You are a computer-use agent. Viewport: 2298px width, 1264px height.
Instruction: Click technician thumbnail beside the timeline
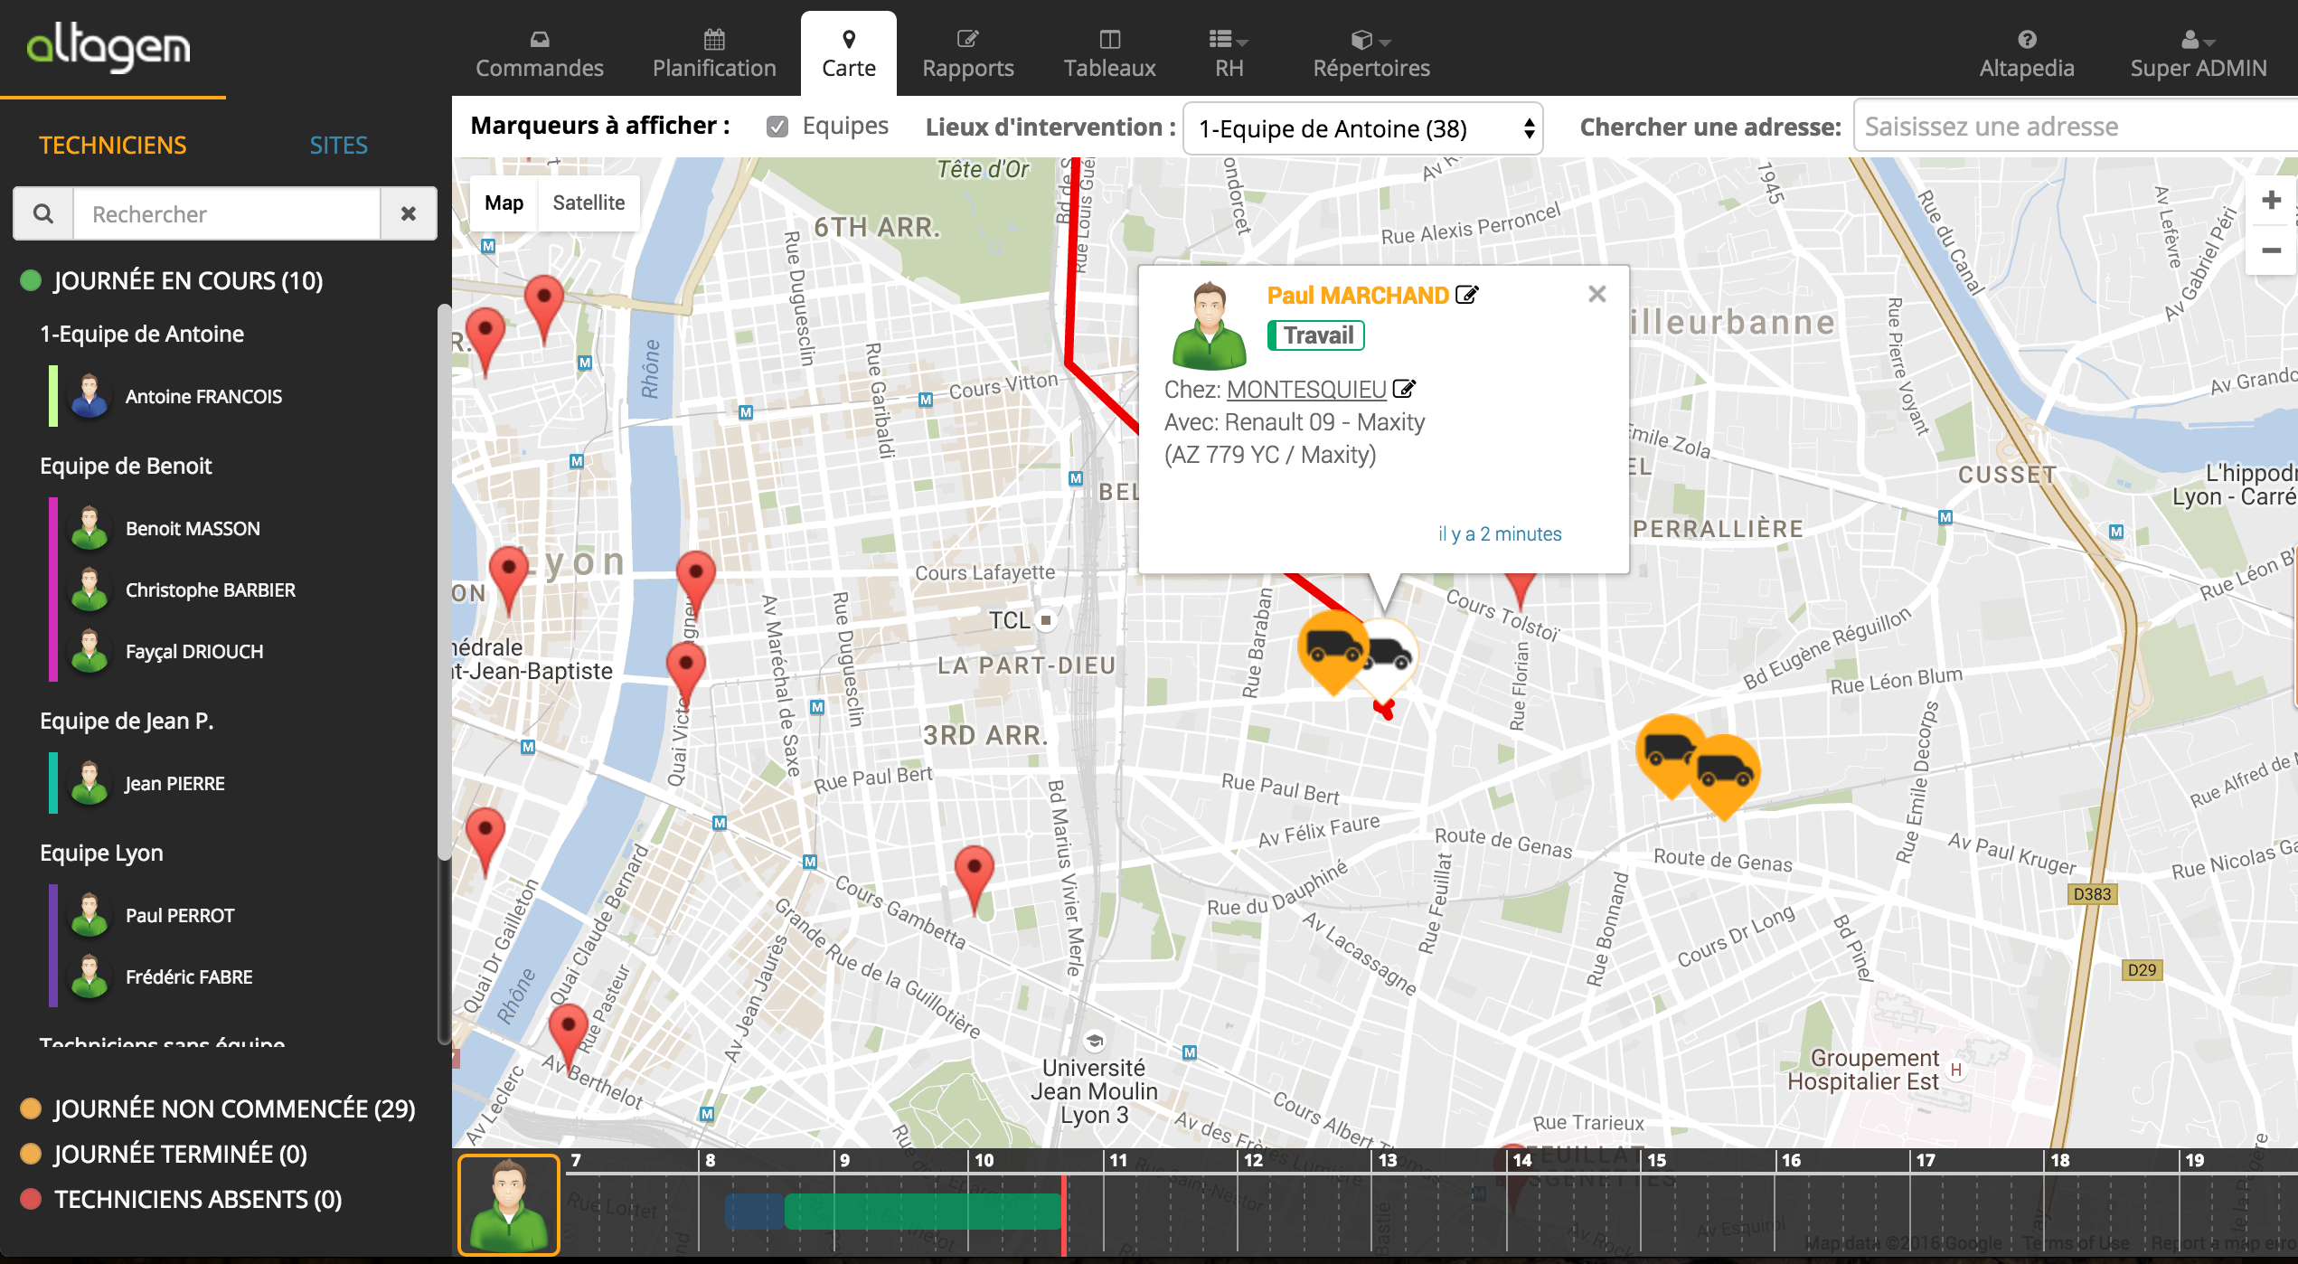[x=508, y=1205]
